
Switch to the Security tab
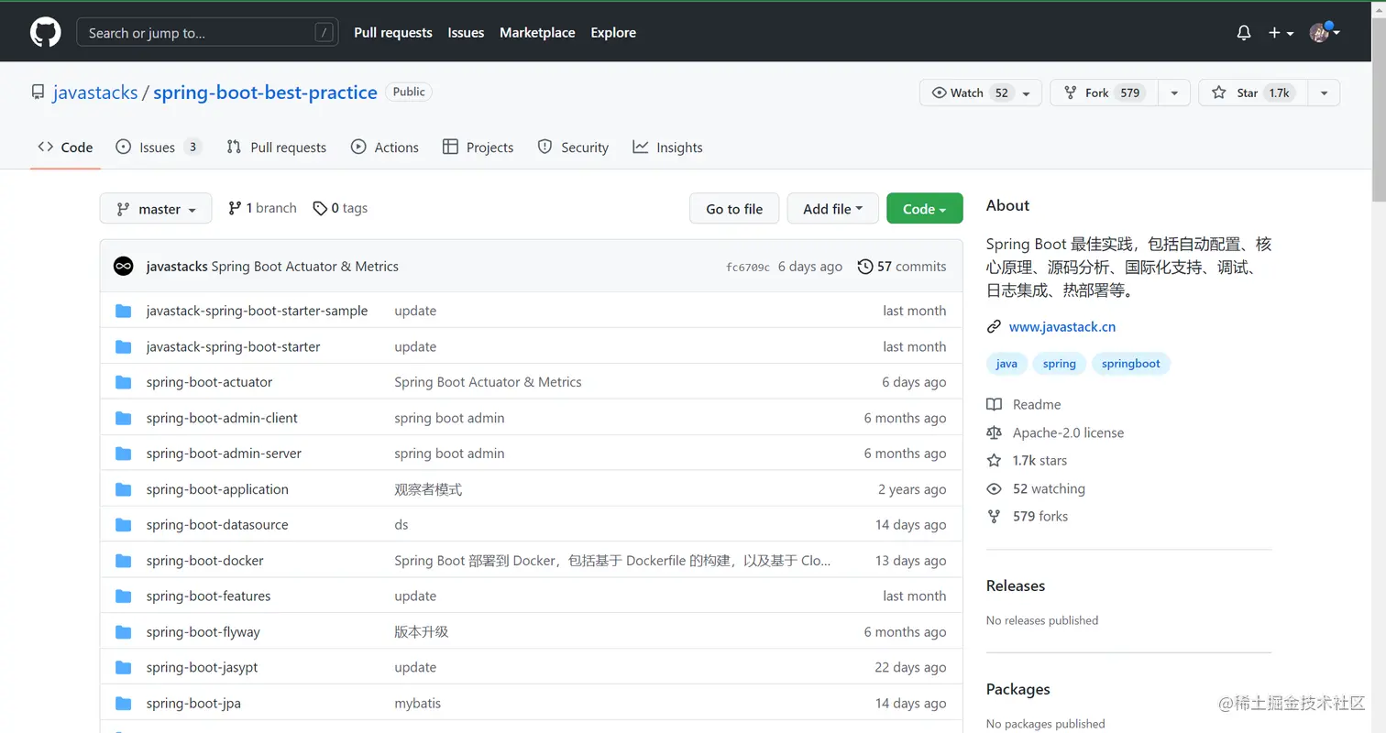[573, 148]
